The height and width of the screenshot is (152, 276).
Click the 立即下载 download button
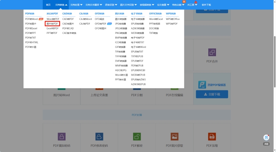tap(212, 94)
